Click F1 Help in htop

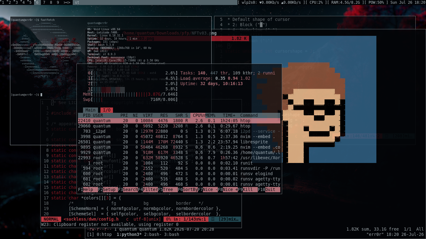[x=88, y=189]
